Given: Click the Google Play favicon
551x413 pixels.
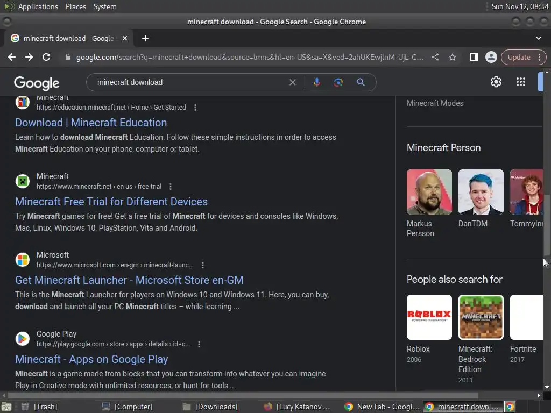Looking at the screenshot, I should click(x=23, y=339).
